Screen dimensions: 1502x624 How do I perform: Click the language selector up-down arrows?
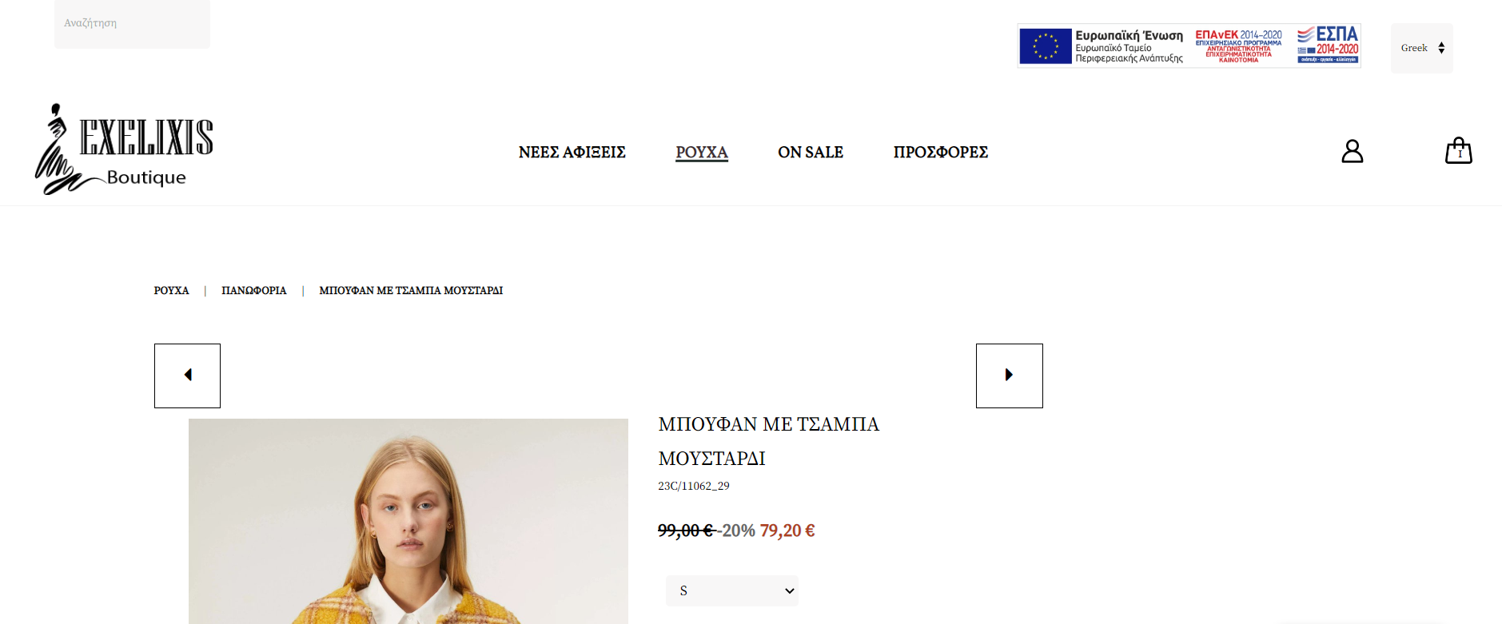pos(1441,48)
